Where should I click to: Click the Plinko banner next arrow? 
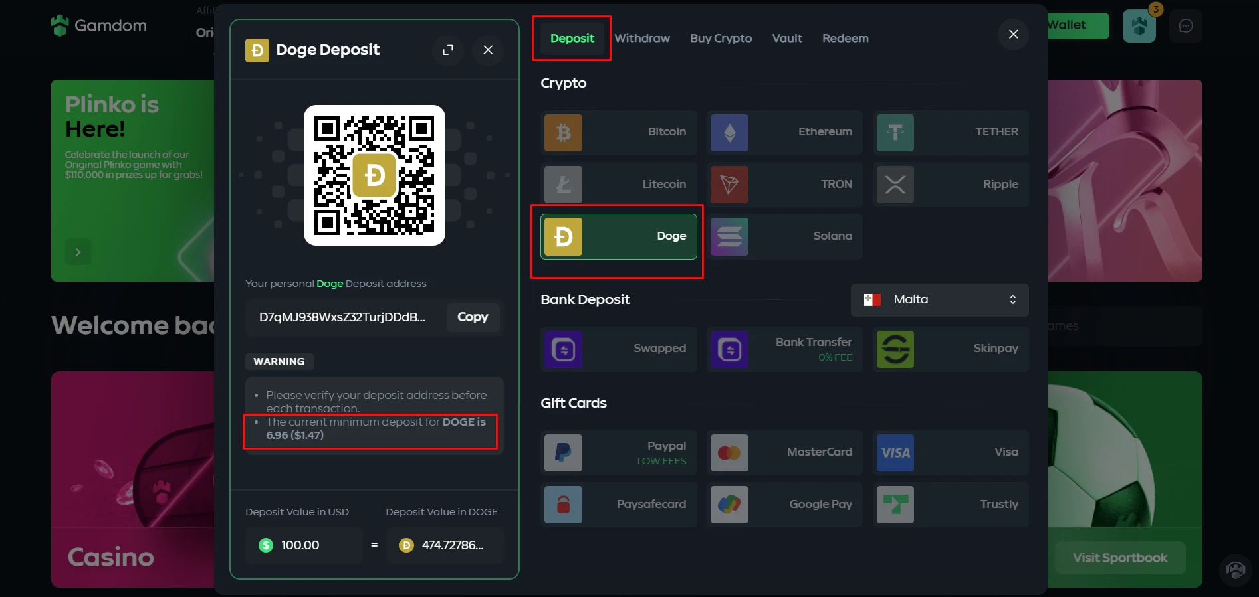point(78,252)
